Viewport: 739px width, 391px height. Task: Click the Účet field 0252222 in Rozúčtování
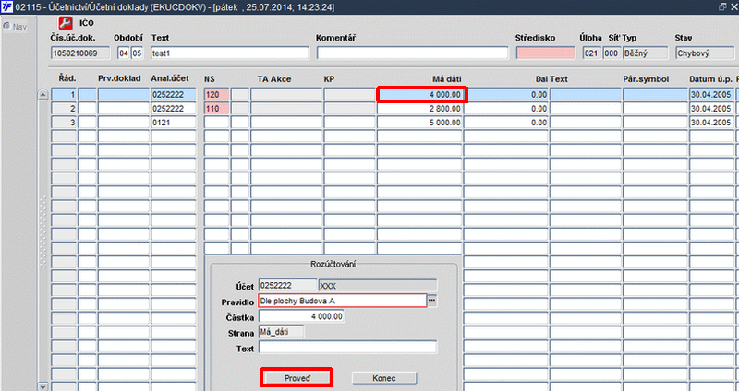pos(287,286)
